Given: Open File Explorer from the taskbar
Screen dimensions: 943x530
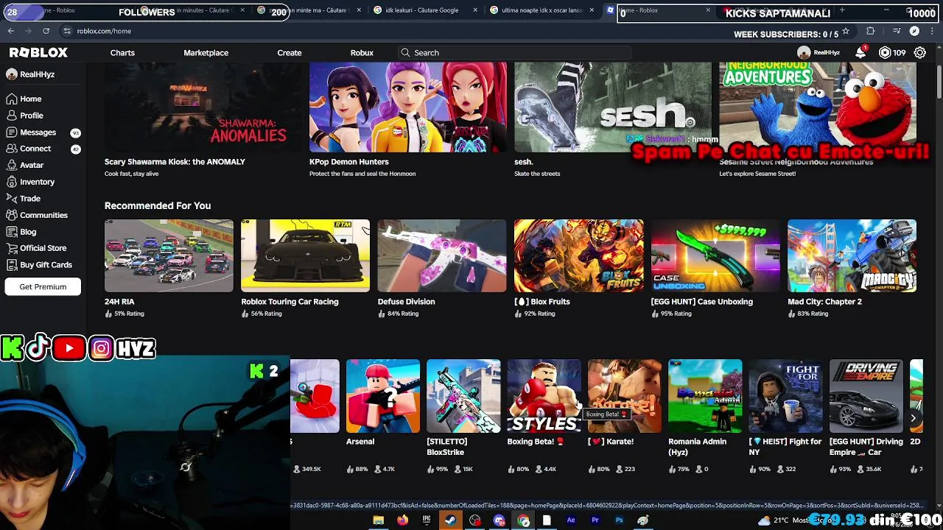Looking at the screenshot, I should click(378, 520).
